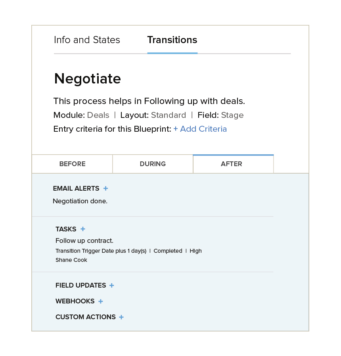Click the Shane Cook task owner
341x356 pixels.
click(71, 260)
